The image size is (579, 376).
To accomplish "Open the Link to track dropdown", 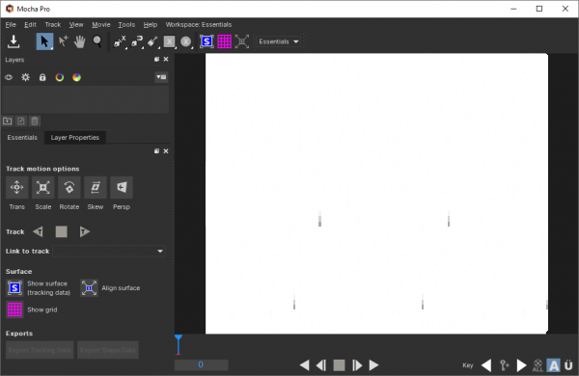I will click(109, 252).
